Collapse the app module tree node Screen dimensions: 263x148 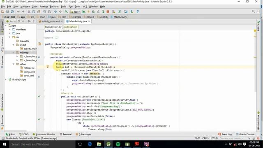[x=6, y=25]
